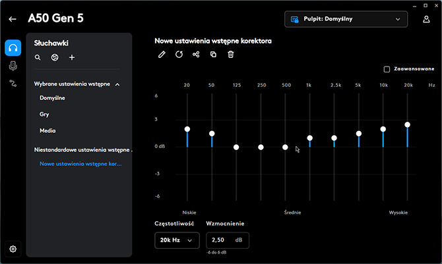Go back using the arrow icon
442x264 pixels.
12,19
